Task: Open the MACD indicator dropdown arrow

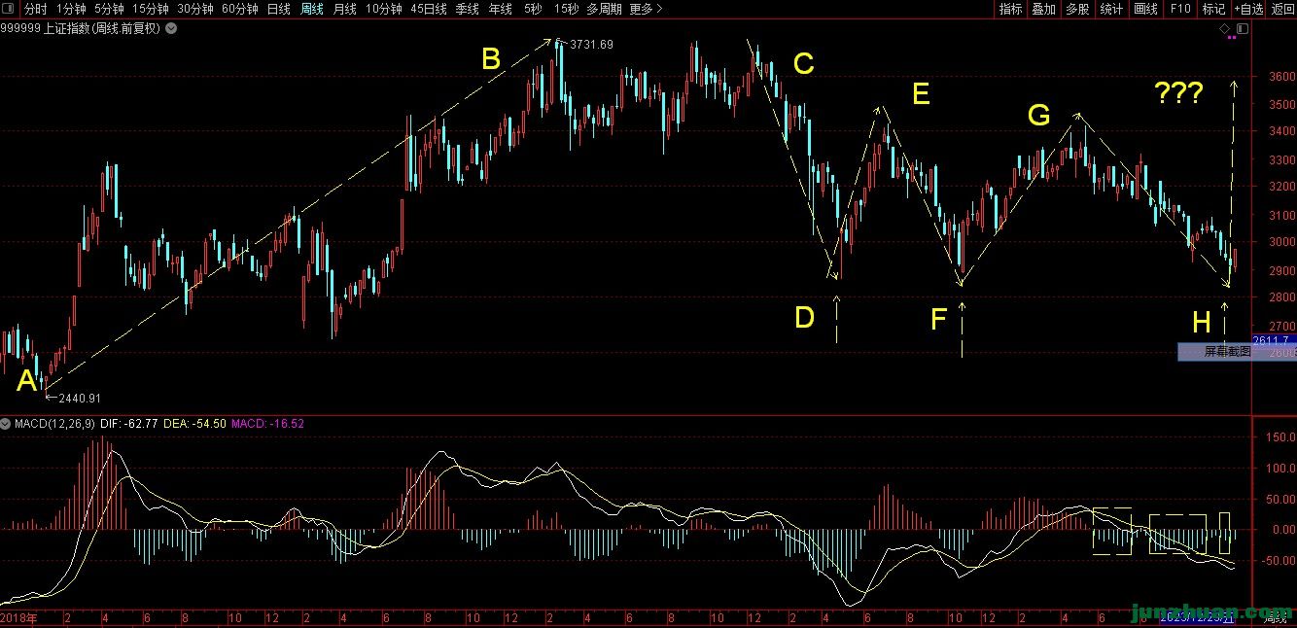Action: [6, 424]
